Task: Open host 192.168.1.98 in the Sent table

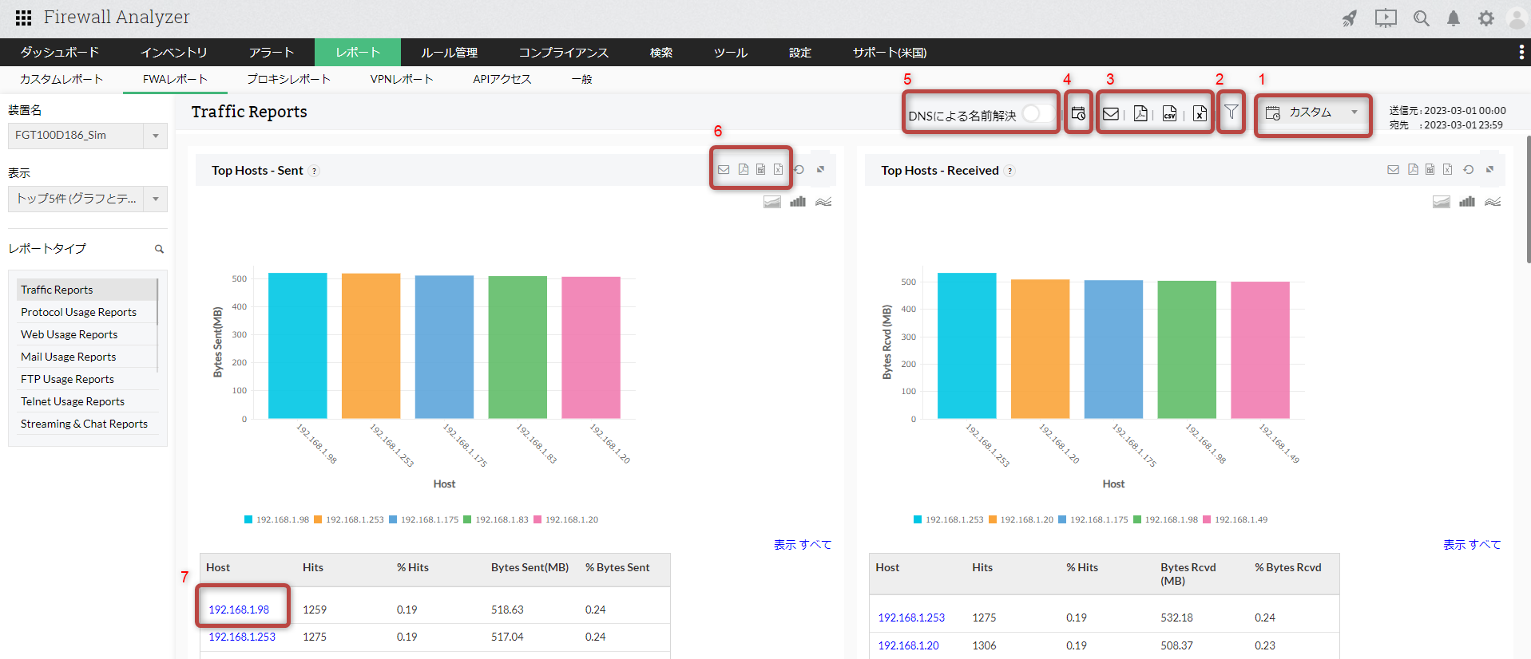Action: tap(239, 610)
